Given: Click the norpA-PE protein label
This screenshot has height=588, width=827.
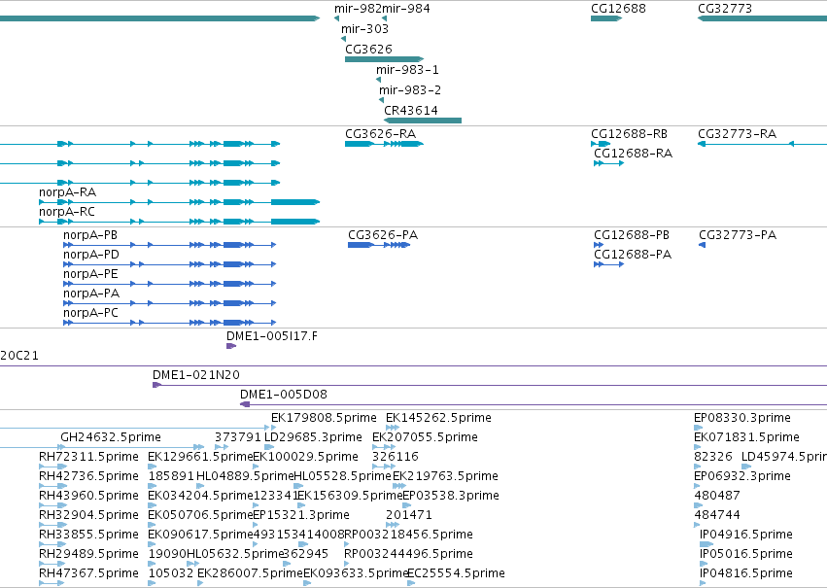Looking at the screenshot, I should click(x=90, y=274).
